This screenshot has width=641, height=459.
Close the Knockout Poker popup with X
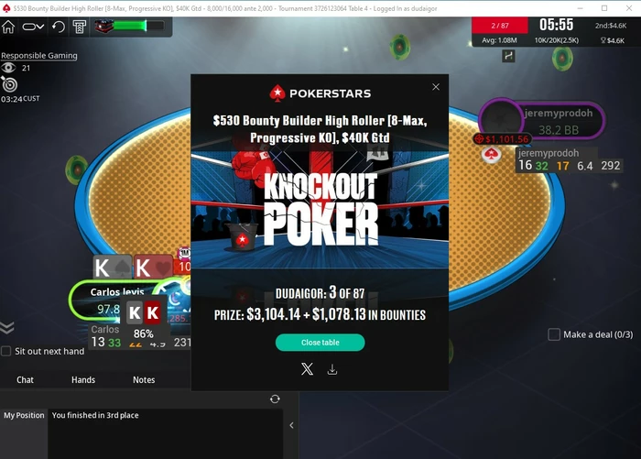(x=436, y=87)
